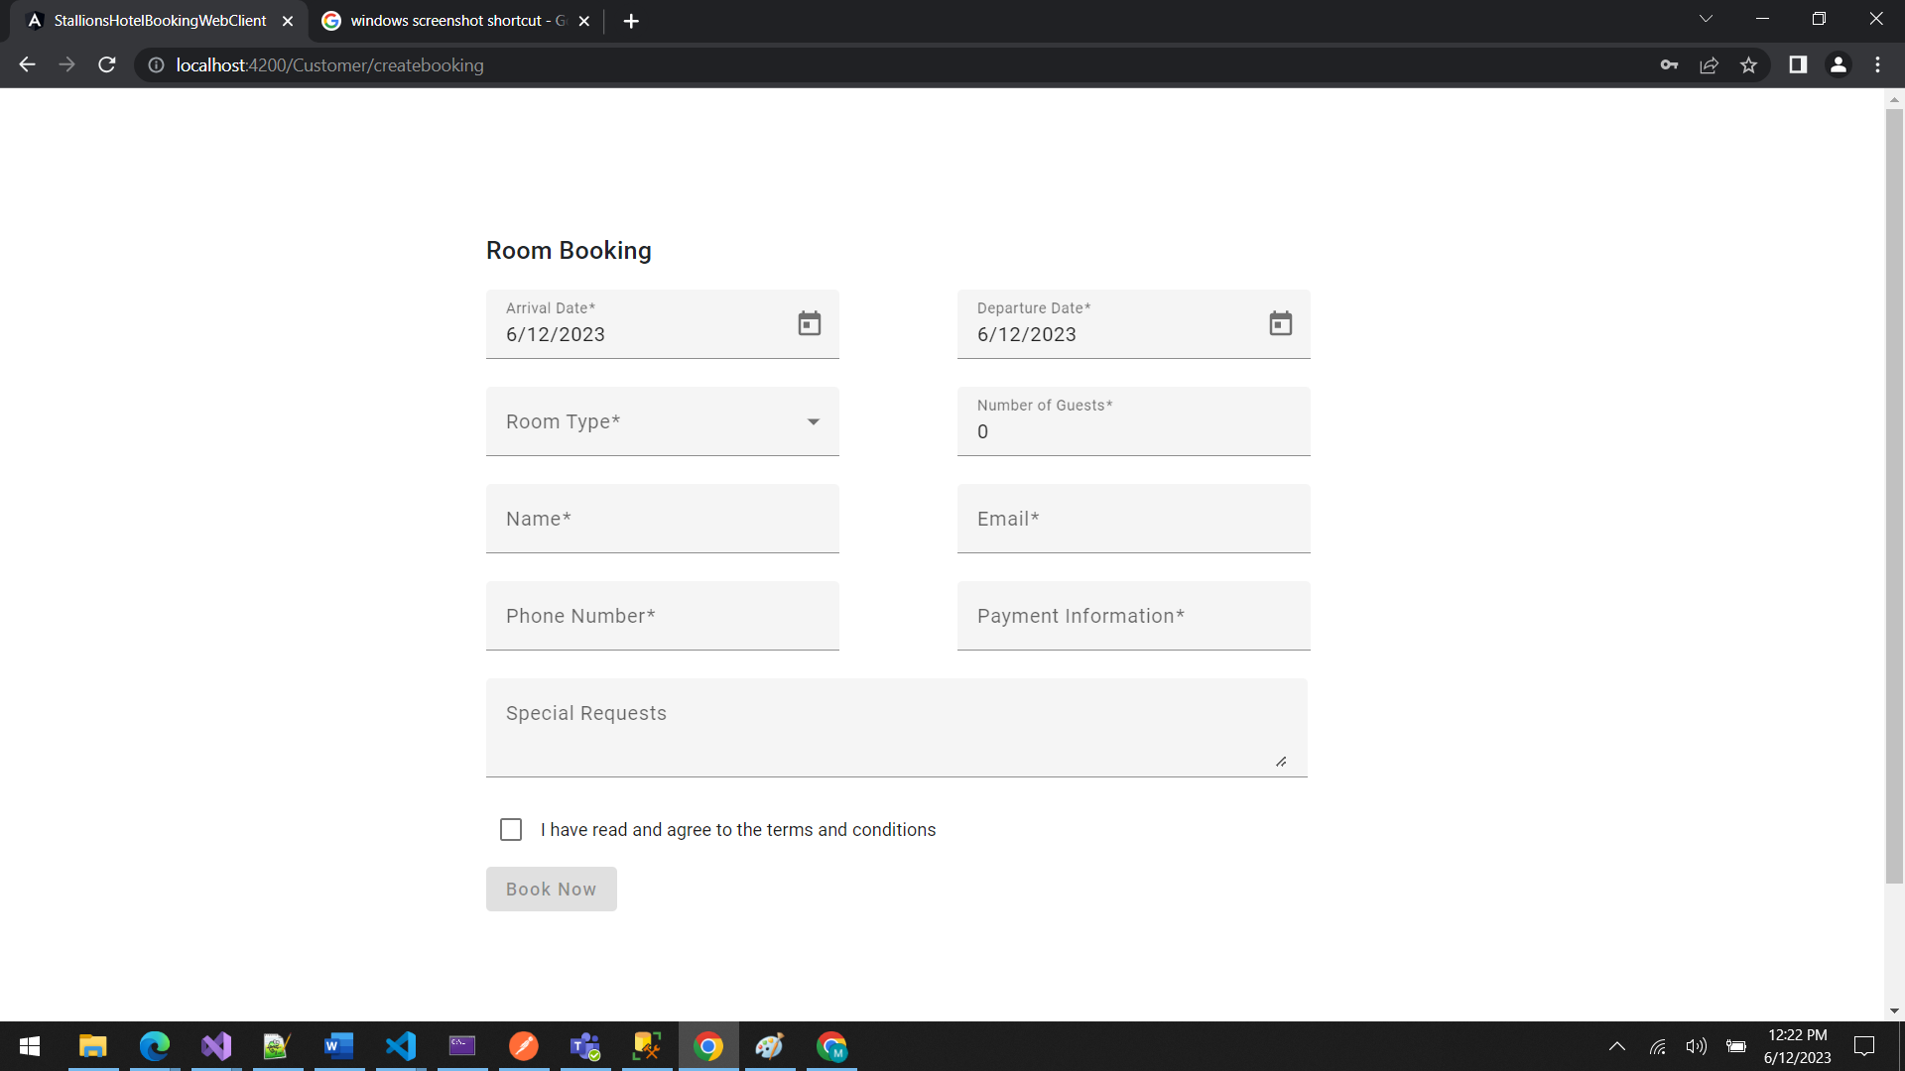Open Microsoft Edge from the taskbar
This screenshot has width=1905, height=1071.
click(x=155, y=1046)
